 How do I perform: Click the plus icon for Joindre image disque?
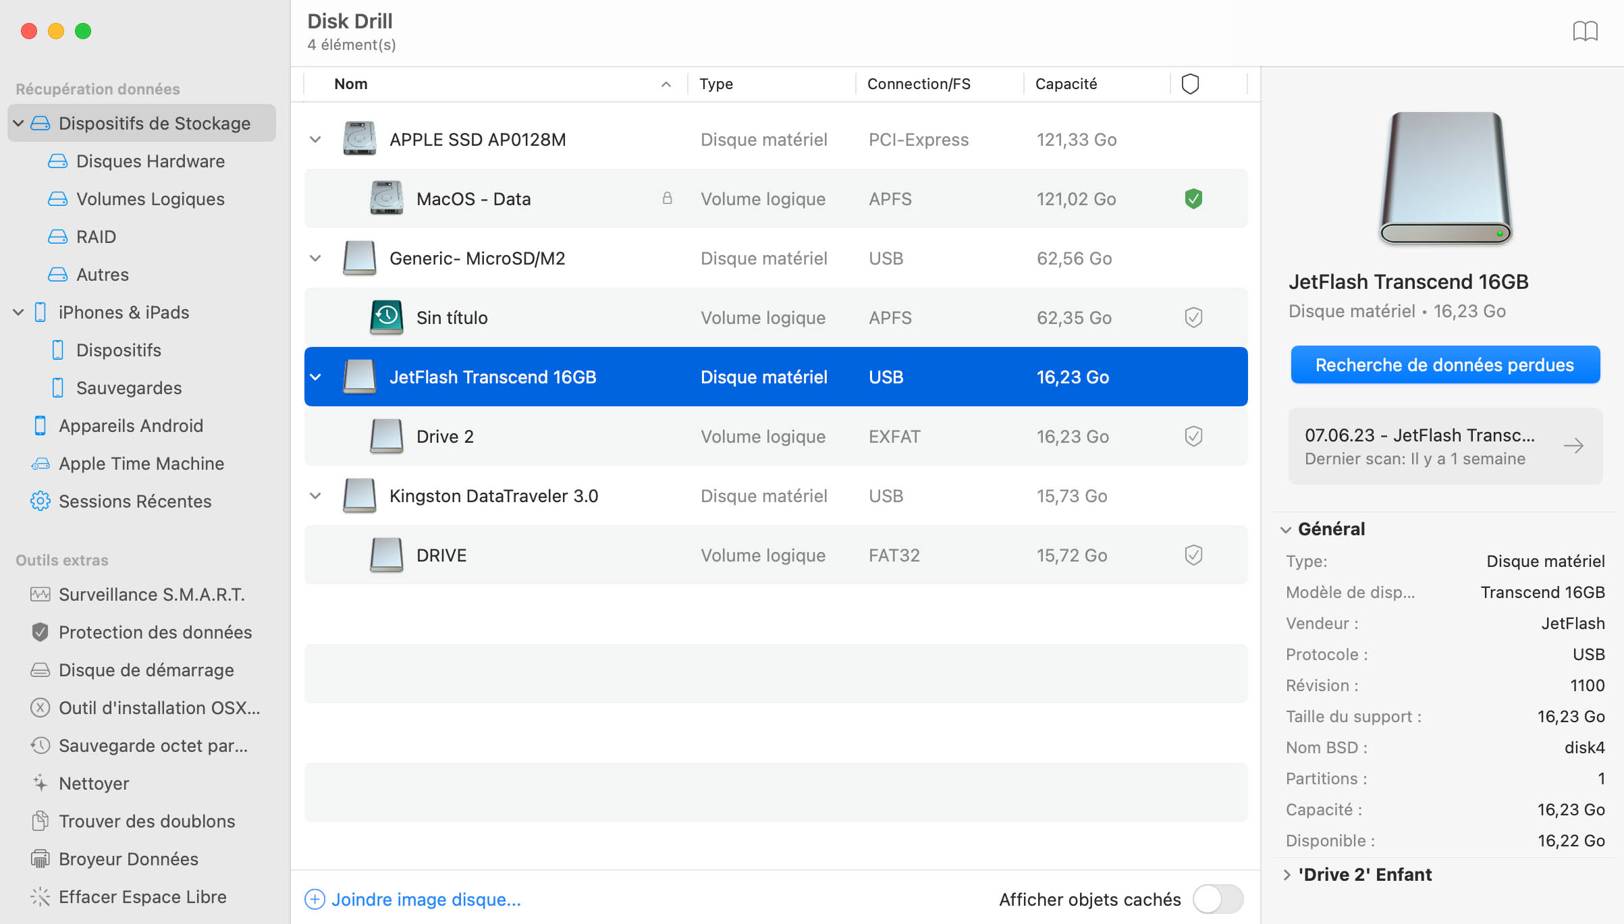coord(315,900)
